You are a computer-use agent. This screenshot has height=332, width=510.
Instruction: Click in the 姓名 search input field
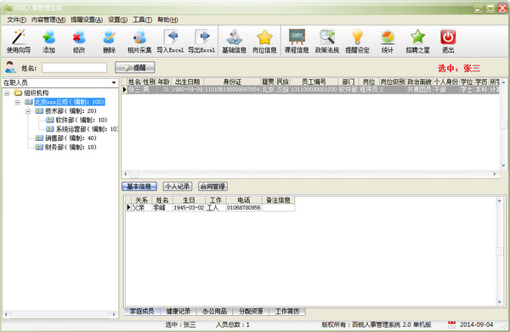74,68
